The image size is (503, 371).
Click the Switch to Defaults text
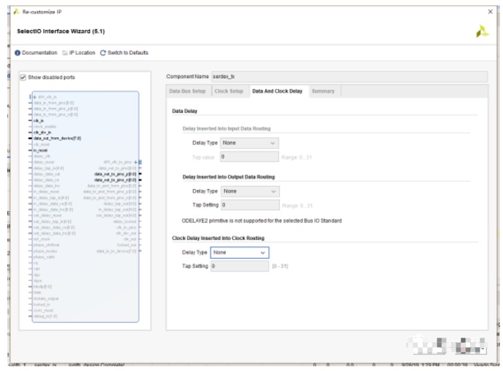(x=128, y=53)
